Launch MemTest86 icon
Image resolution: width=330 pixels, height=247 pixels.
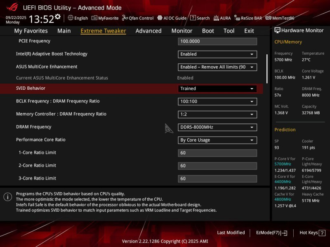coord(269,18)
